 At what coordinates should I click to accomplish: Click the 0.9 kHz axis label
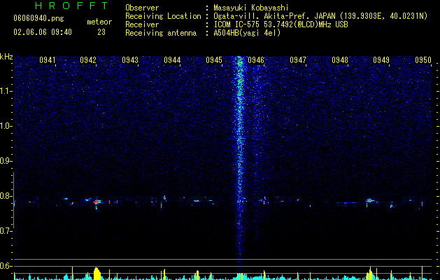click(x=6, y=161)
